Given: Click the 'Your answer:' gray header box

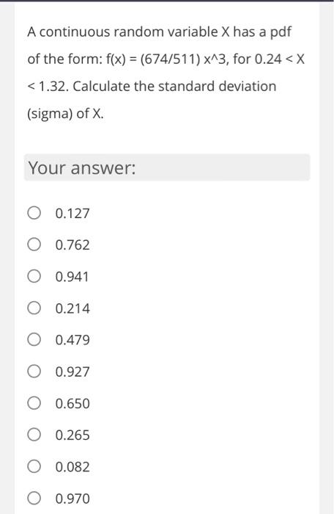Looking at the screenshot, I should click(167, 167).
